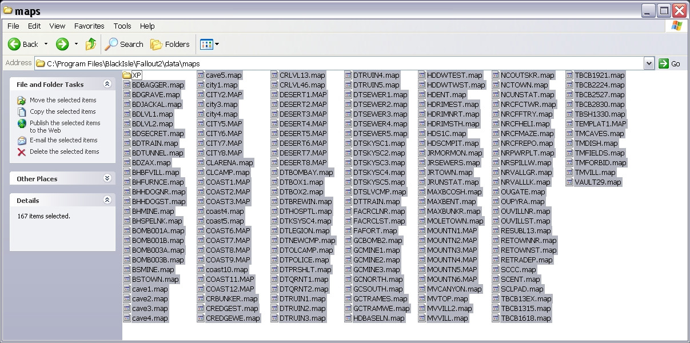Select file name DTRUIN3.map
This screenshot has height=343, width=690.
click(302, 318)
